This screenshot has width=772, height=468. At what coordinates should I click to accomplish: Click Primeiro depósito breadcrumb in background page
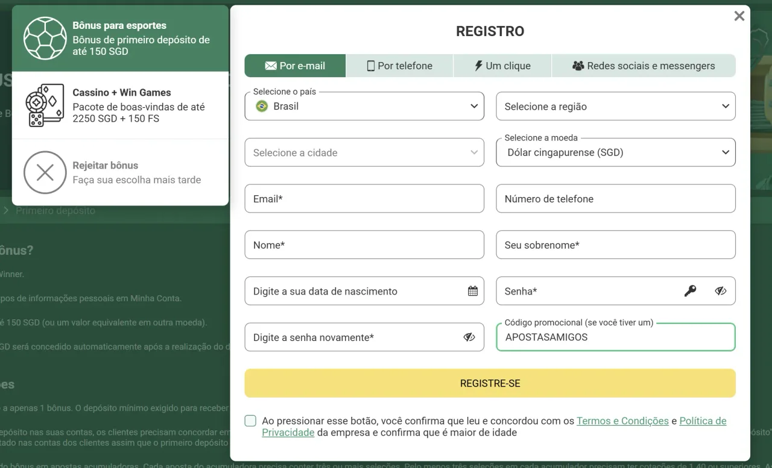coord(55,211)
